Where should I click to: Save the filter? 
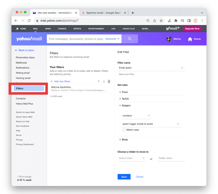124,177
